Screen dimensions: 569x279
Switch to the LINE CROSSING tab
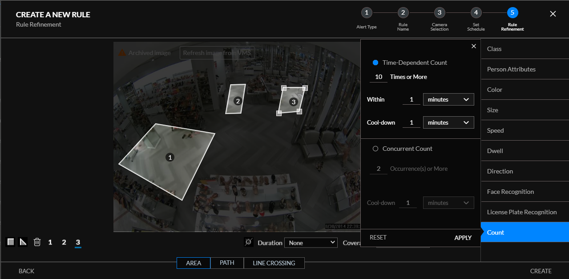pos(274,263)
